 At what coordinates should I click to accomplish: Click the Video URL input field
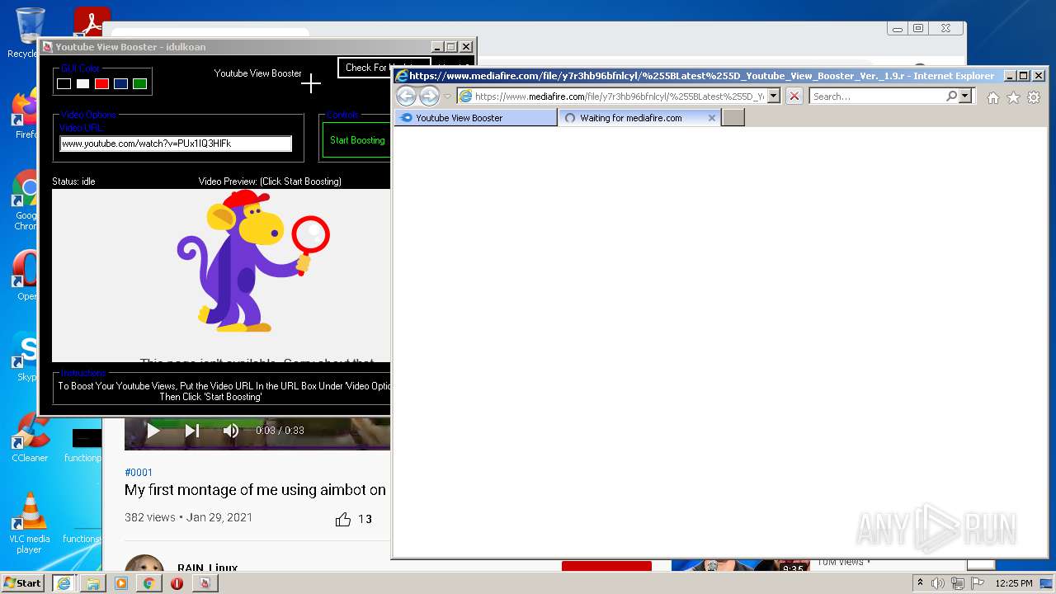[176, 144]
